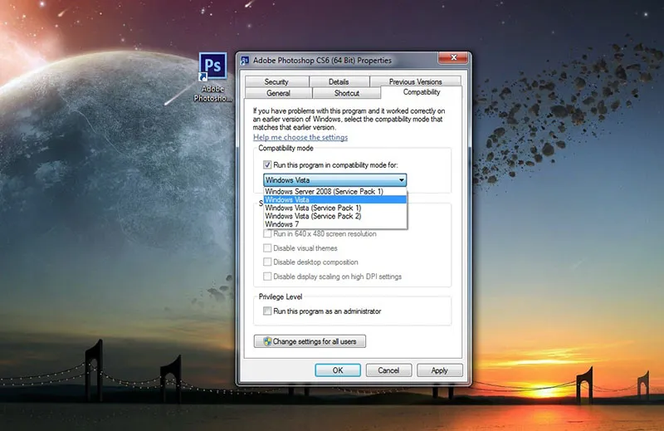This screenshot has height=431, width=664.
Task: Open Help me choose the settings link
Action: point(300,138)
